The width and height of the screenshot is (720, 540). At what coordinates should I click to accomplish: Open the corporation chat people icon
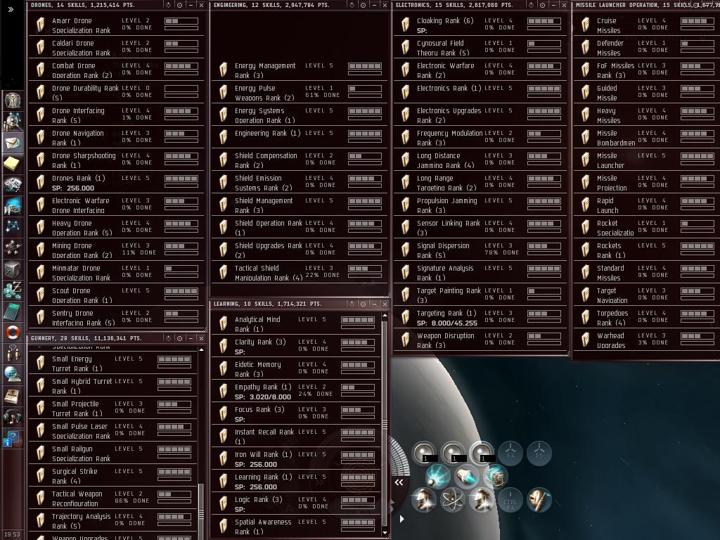click(13, 354)
